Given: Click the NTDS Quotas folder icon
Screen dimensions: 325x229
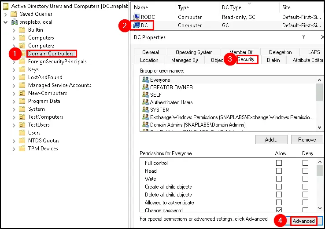Looking at the screenshot, I should (x=22, y=141).
